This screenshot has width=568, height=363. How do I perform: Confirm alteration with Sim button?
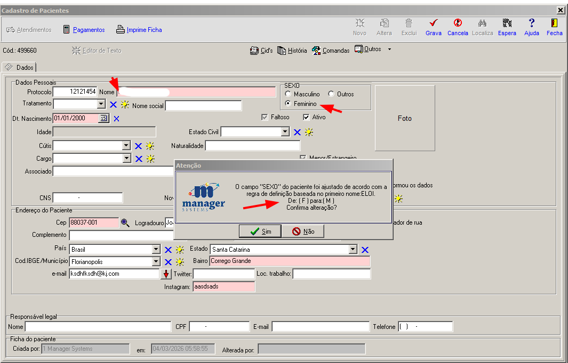[260, 232]
